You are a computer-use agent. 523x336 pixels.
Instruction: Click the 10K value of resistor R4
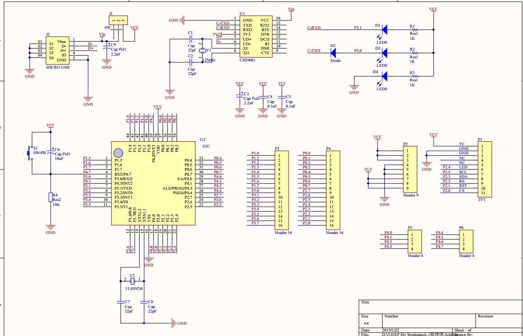coord(56,205)
